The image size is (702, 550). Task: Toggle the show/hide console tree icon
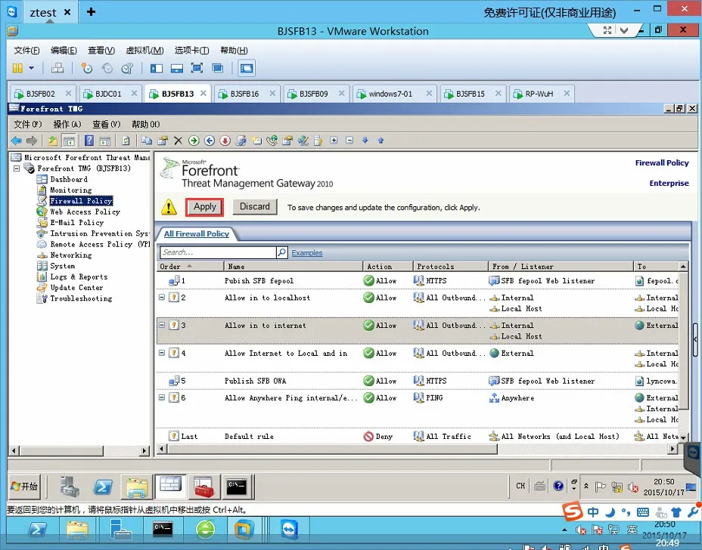(x=69, y=141)
